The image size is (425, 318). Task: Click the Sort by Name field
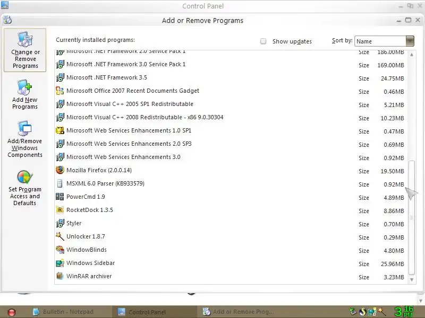(380, 41)
